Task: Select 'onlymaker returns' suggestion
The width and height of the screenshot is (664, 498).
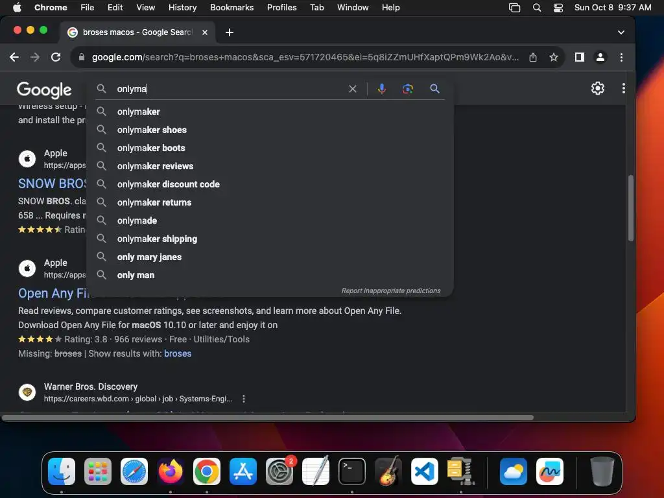Action: (270, 203)
